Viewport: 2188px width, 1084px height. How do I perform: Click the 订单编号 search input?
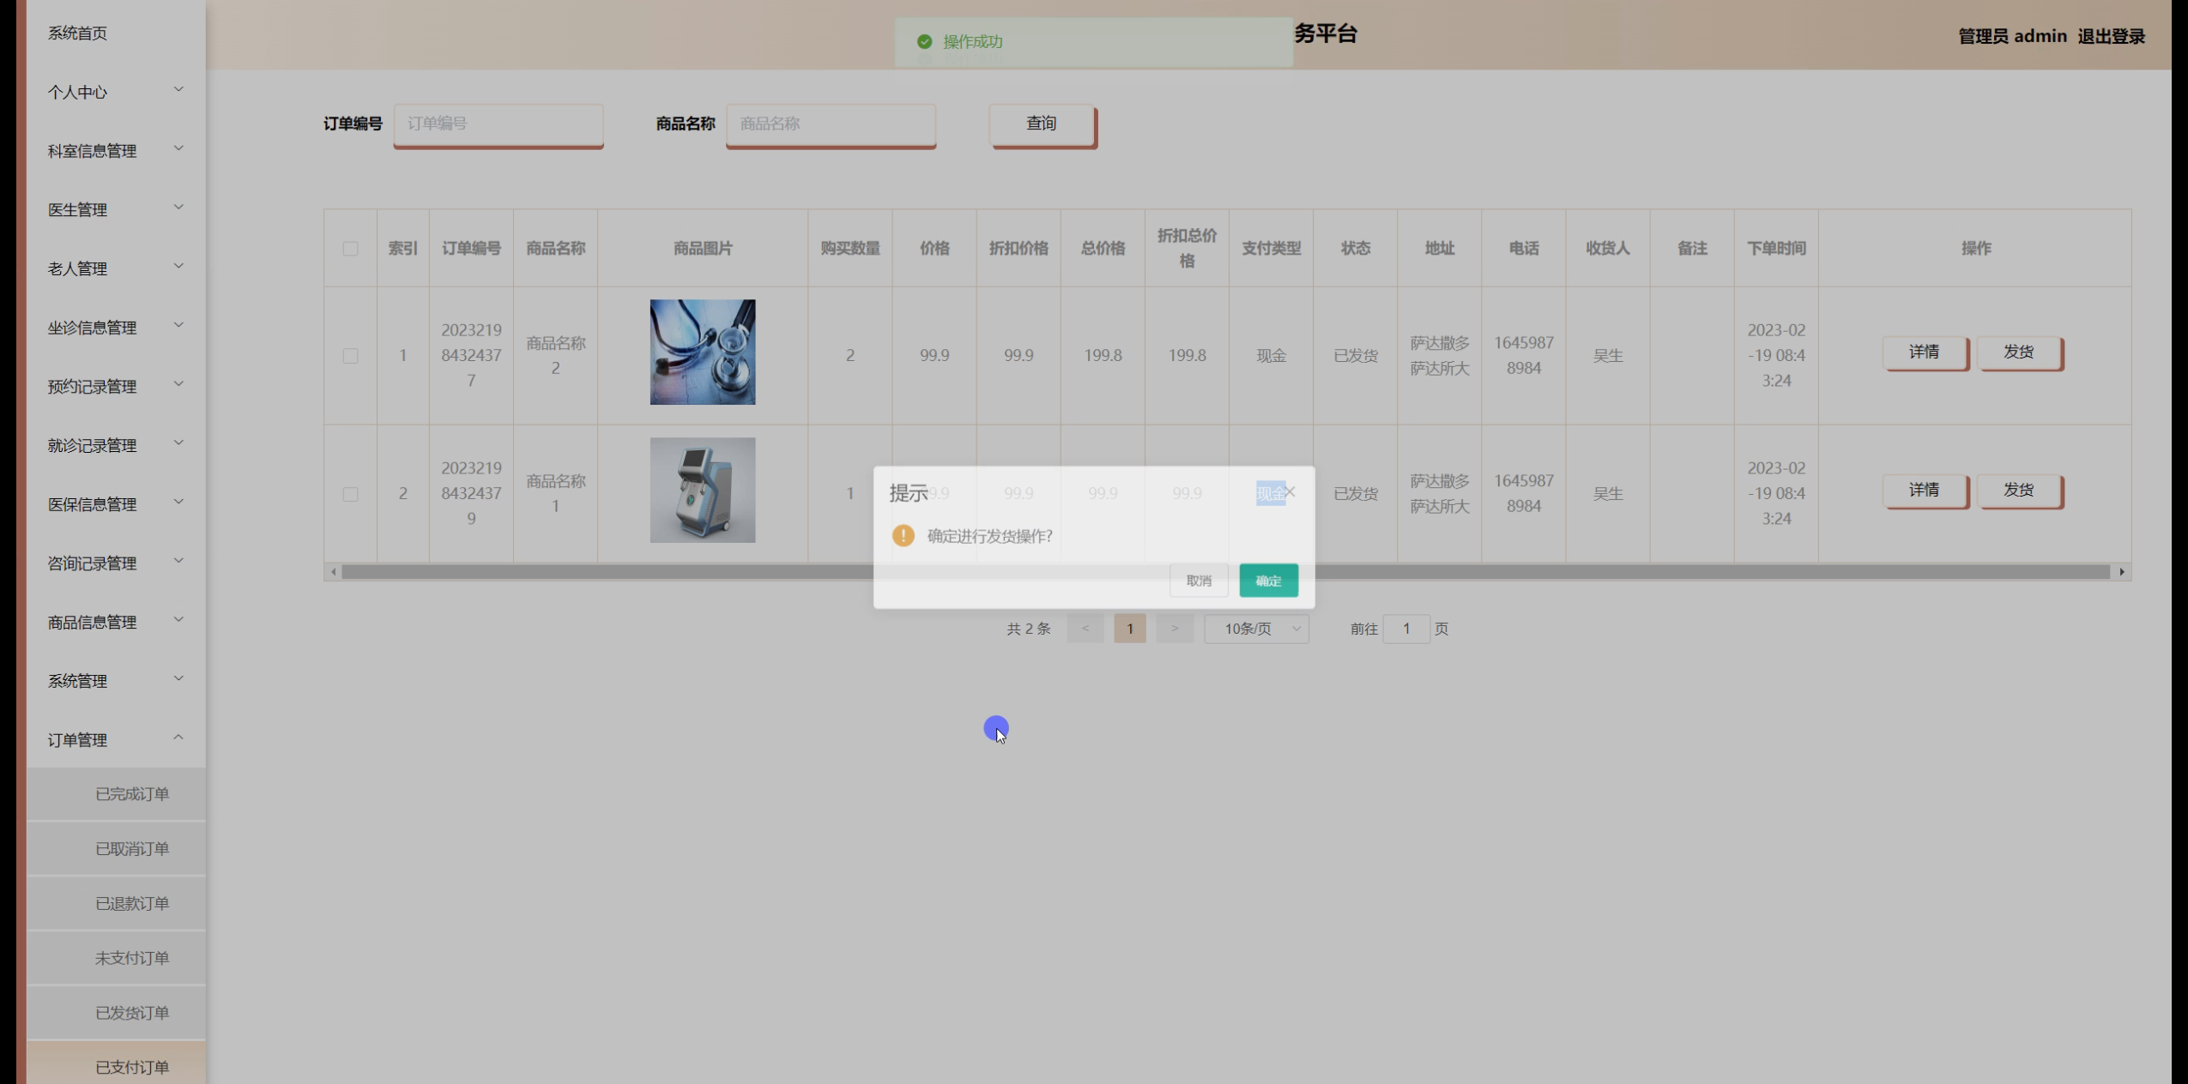click(499, 123)
